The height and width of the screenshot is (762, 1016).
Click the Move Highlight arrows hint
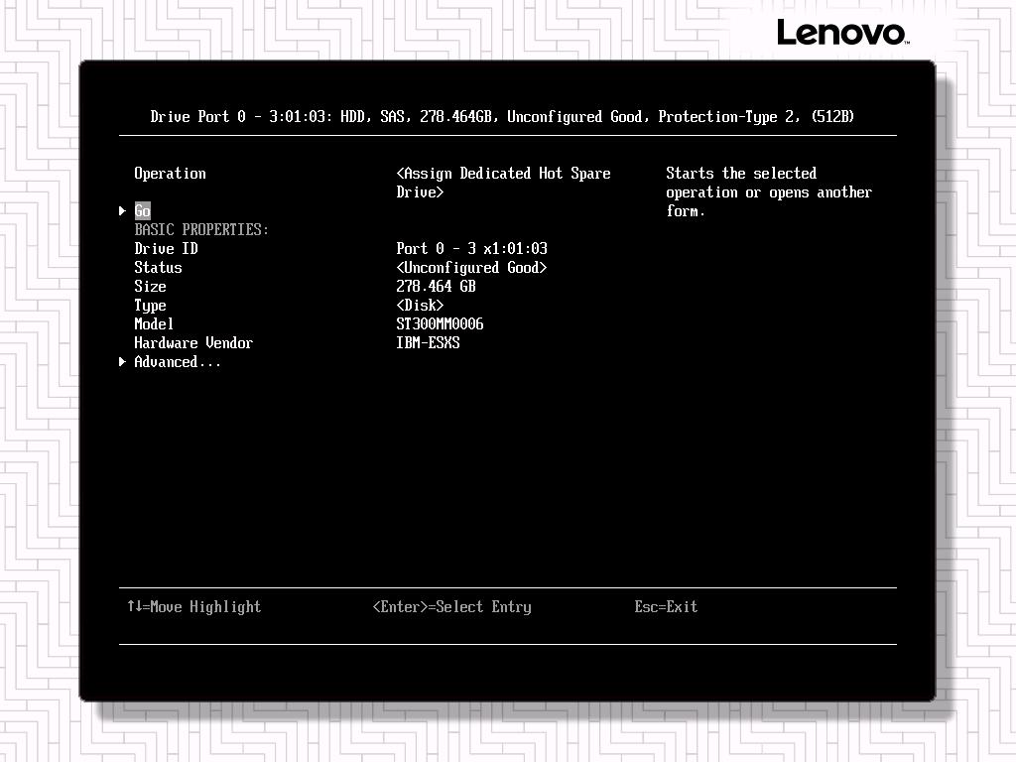(x=193, y=607)
